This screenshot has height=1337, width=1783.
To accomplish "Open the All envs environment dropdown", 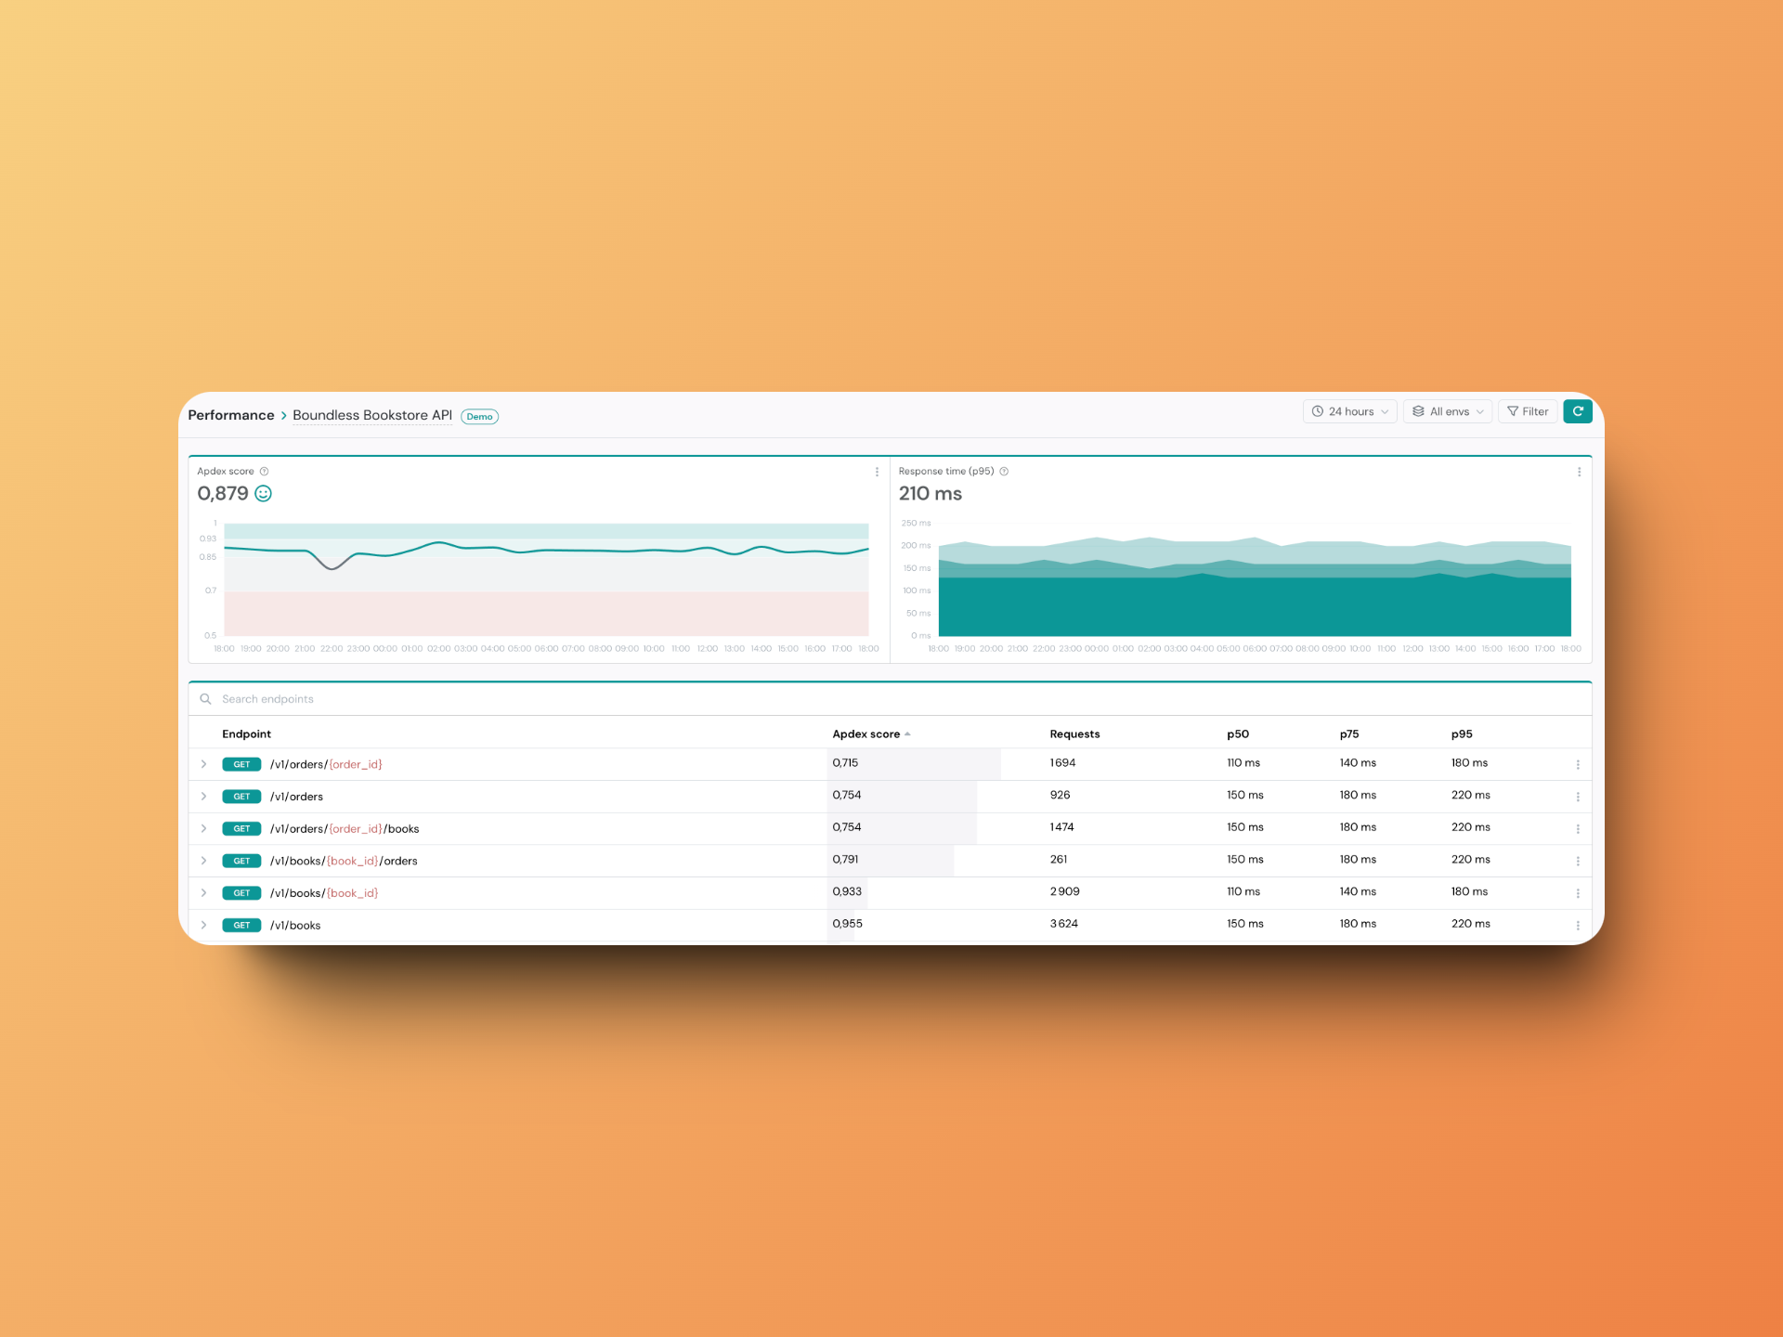I will [1448, 411].
